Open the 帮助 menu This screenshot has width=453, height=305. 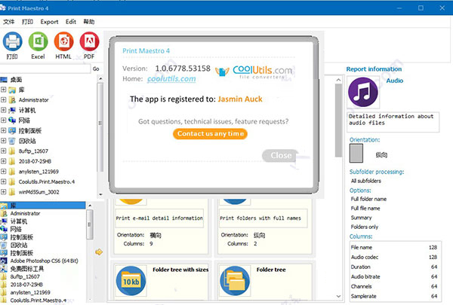coord(89,22)
